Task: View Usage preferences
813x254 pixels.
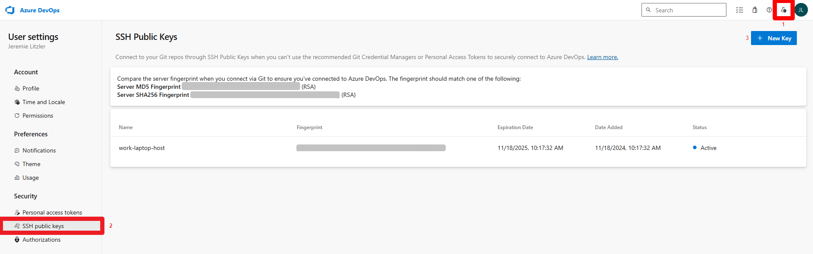Action: coord(31,178)
